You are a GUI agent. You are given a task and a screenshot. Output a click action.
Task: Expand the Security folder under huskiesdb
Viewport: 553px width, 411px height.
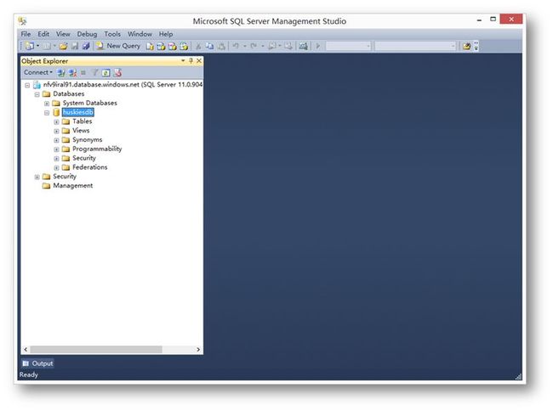pyautogui.click(x=56, y=158)
